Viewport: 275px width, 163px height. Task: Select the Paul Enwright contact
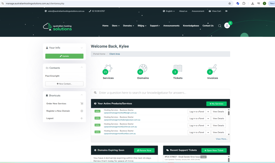point(52,76)
